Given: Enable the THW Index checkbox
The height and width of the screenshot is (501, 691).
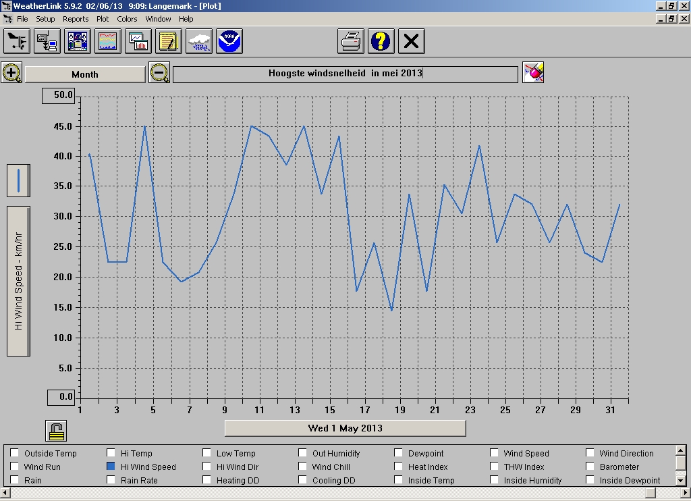Looking at the screenshot, I should point(494,466).
